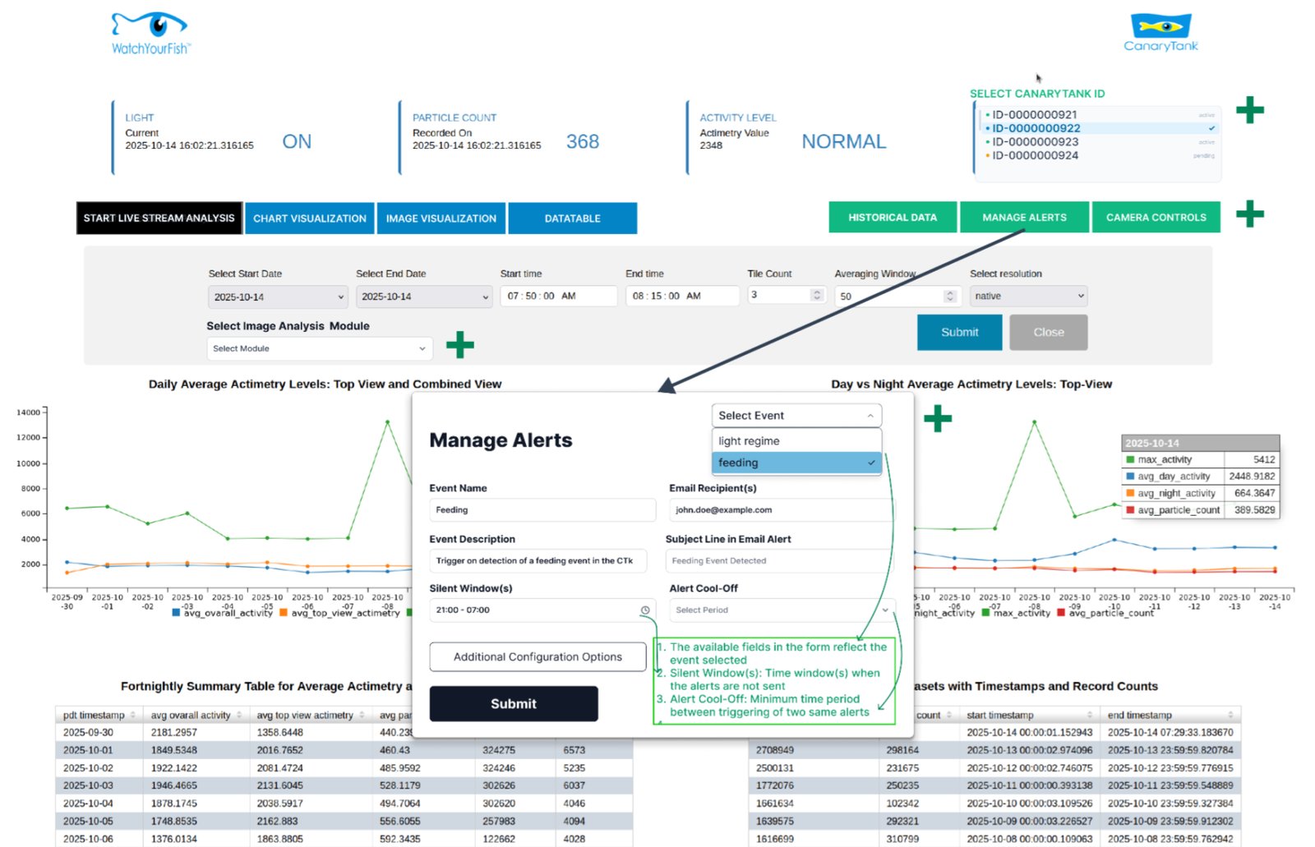Open the Historical Data tab
Image resolution: width=1315 pixels, height=847 pixels.
click(893, 218)
